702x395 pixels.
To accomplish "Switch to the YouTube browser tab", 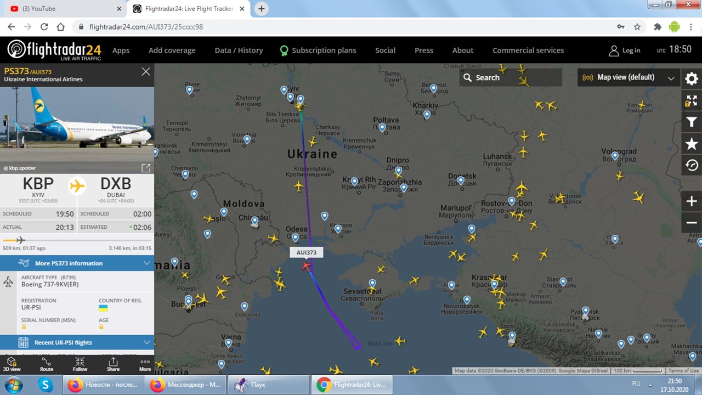I will tap(63, 9).
